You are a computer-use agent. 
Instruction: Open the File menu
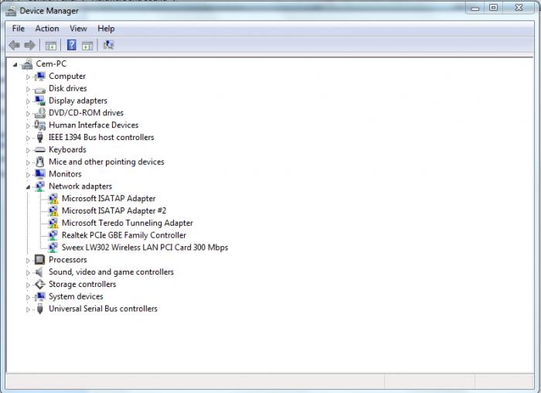[x=19, y=29]
